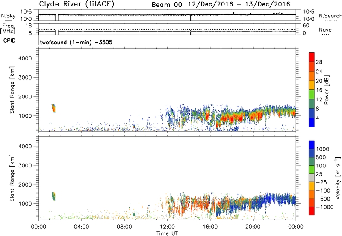Image resolution: width=342 pixels, height=236 pixels.
Task: Click the 24 value on the power colorbar
Action: pyautogui.click(x=319, y=72)
